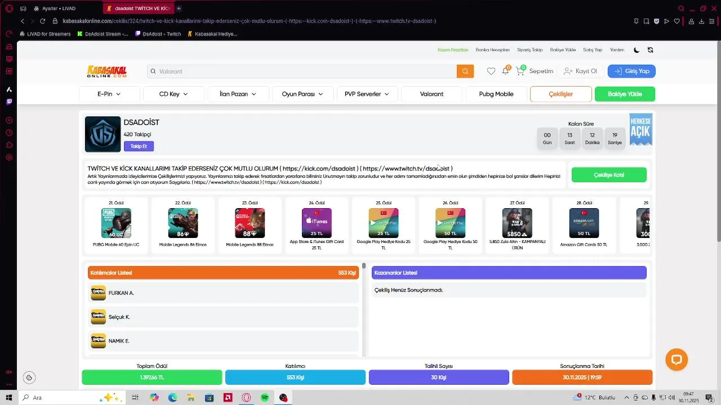Expand the Oyun Parası dropdown menu
721x405 pixels.
[302, 94]
